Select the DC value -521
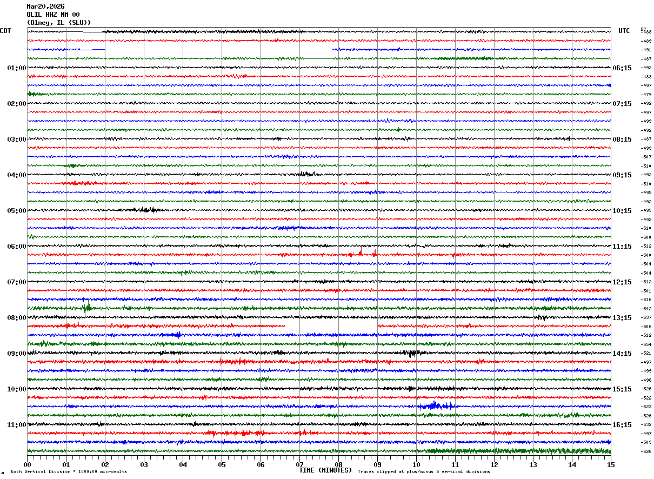 tap(646, 354)
